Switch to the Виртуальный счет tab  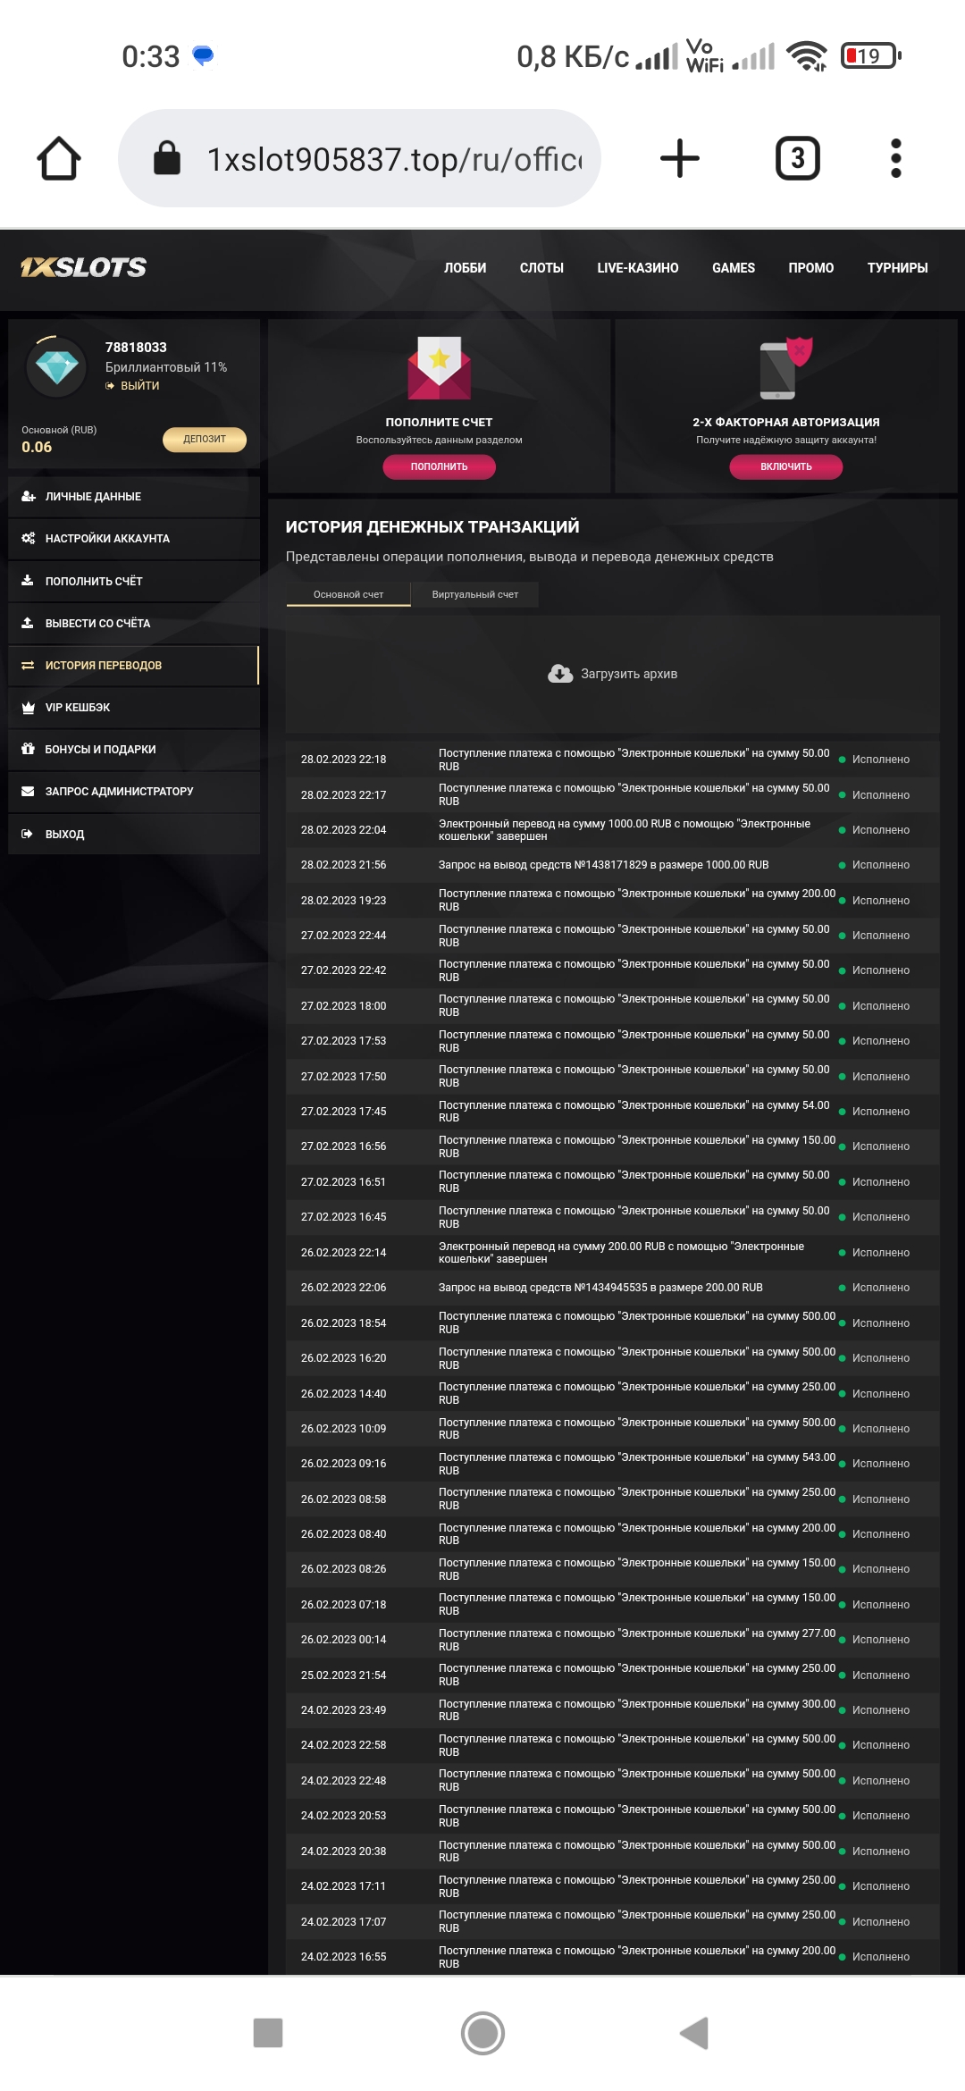click(474, 594)
